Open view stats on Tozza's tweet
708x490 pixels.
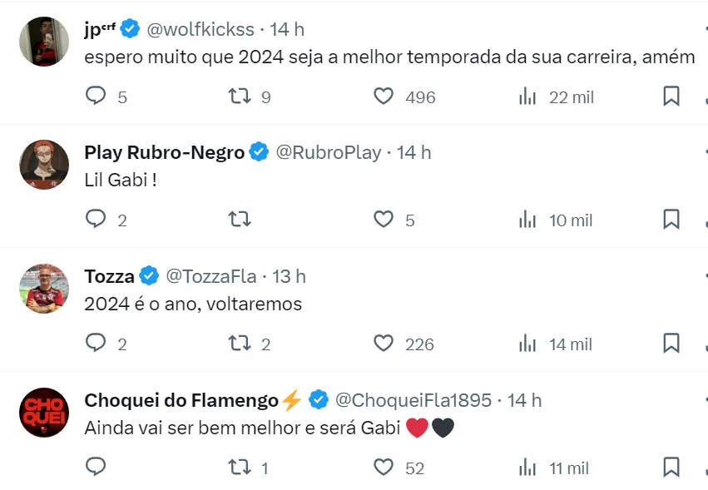(527, 344)
